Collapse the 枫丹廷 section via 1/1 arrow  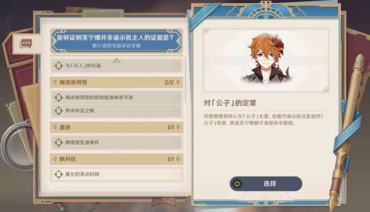click(x=178, y=159)
